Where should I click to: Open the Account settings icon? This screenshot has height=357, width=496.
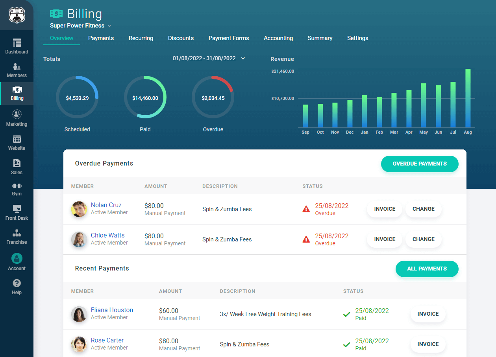pos(17,258)
